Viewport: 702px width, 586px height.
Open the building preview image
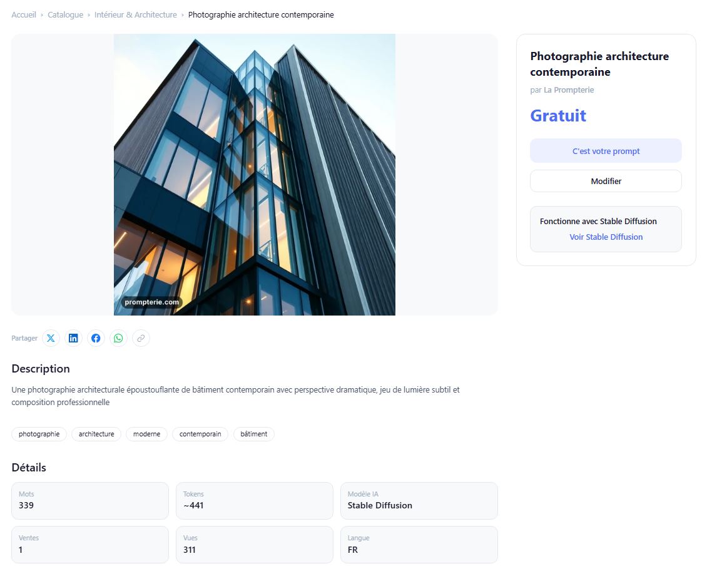254,175
